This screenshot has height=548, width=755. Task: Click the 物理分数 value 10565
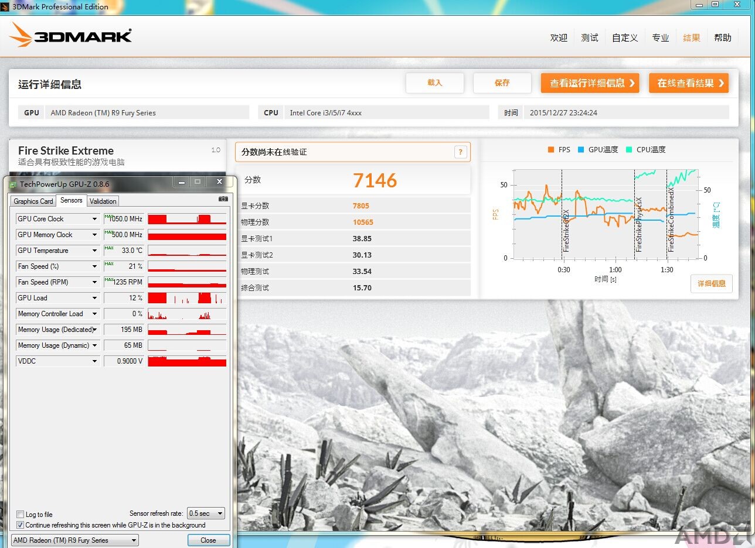pos(363,222)
